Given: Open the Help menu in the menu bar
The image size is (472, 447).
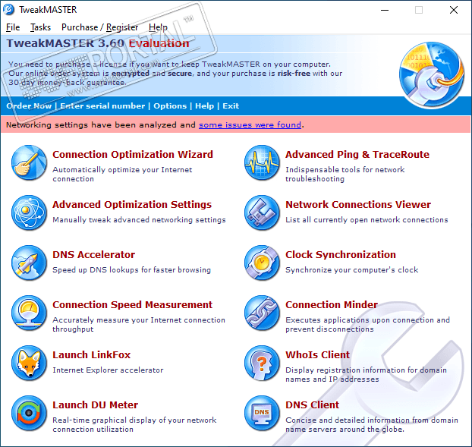Looking at the screenshot, I should [x=158, y=27].
